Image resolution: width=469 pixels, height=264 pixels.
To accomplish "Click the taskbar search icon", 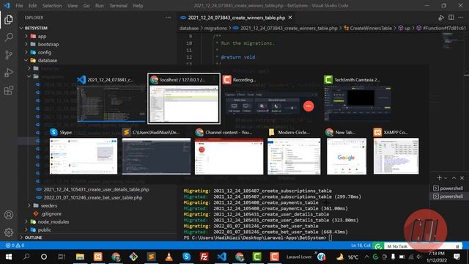I will tap(26, 257).
